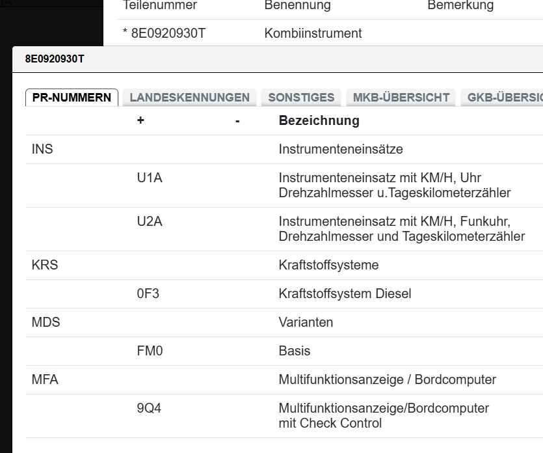The width and height of the screenshot is (543, 453).
Task: Select the 9Q4 Check Control entry
Action: tap(149, 408)
